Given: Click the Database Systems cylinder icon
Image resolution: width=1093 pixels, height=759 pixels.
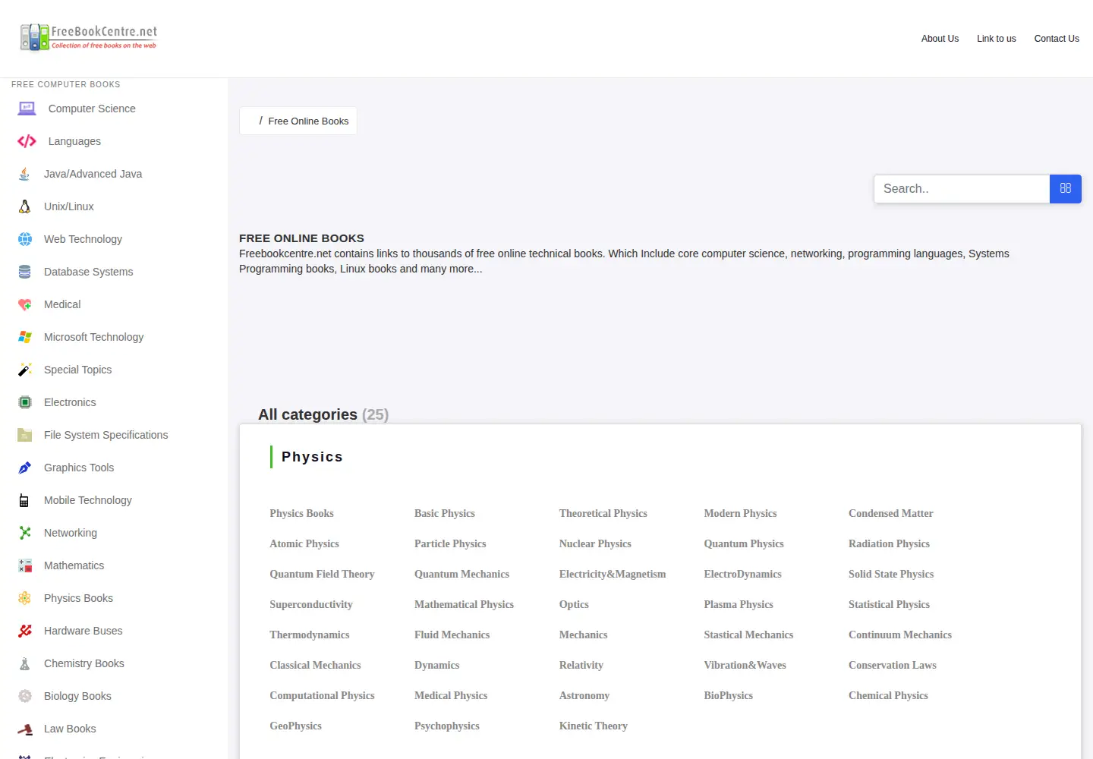Looking at the screenshot, I should [x=24, y=272].
